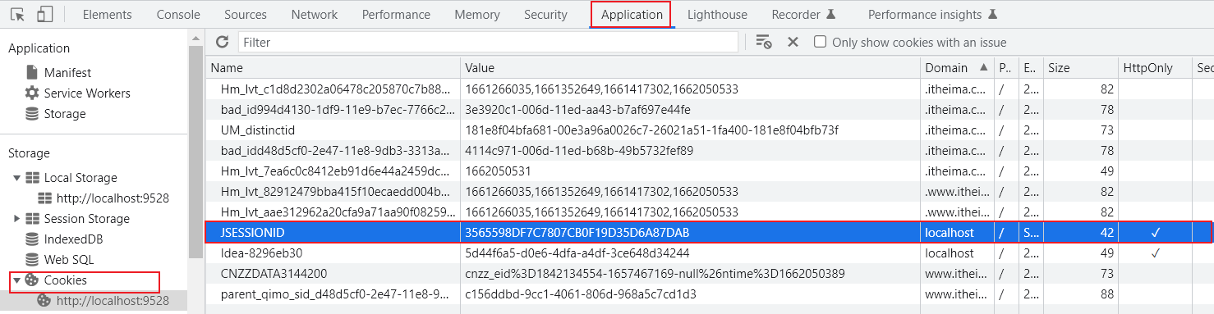Open the Lighthouse tab
Image resolution: width=1214 pixels, height=314 pixels.
coord(718,15)
